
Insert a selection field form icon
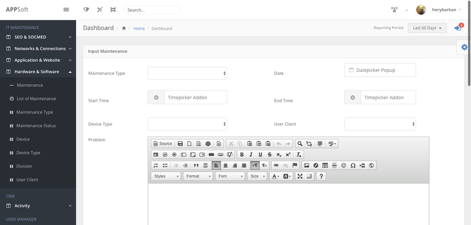pyautogui.click(x=202, y=155)
